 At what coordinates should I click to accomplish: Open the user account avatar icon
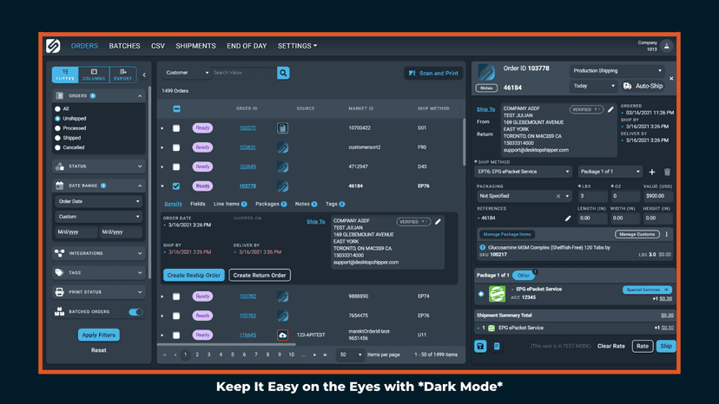point(667,46)
